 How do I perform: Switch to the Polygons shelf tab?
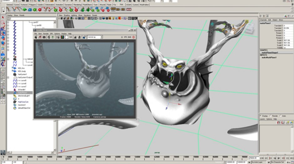click(x=33, y=5)
